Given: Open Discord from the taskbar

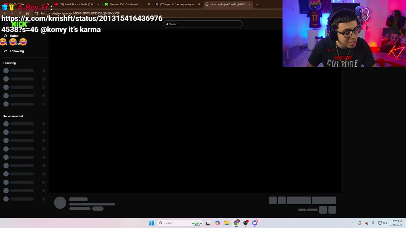Looking at the screenshot, I should pyautogui.click(x=255, y=223).
